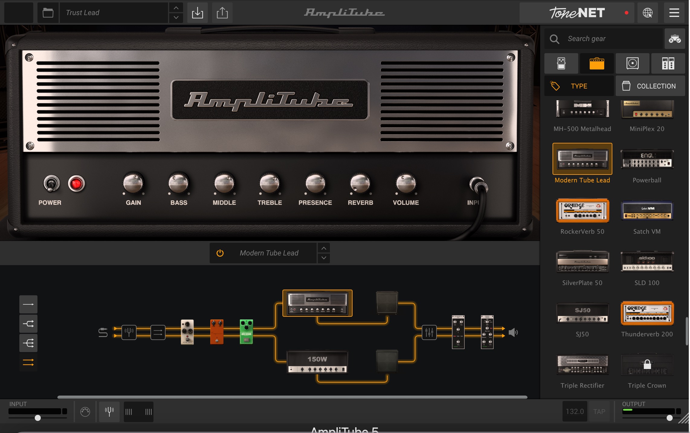Image resolution: width=690 pixels, height=433 pixels.
Task: Select the Powerball amp thumbnail
Action: click(x=647, y=159)
